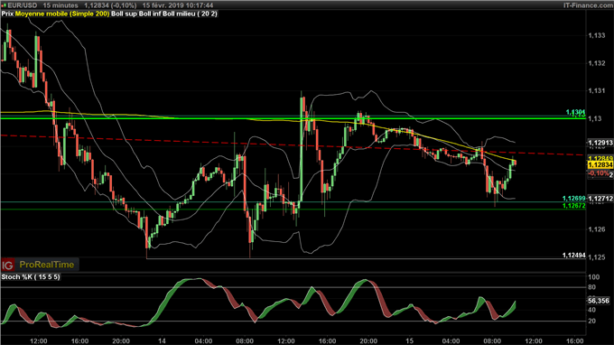
Task: Click the stochastic value 56,356 tag
Action: tap(599, 301)
